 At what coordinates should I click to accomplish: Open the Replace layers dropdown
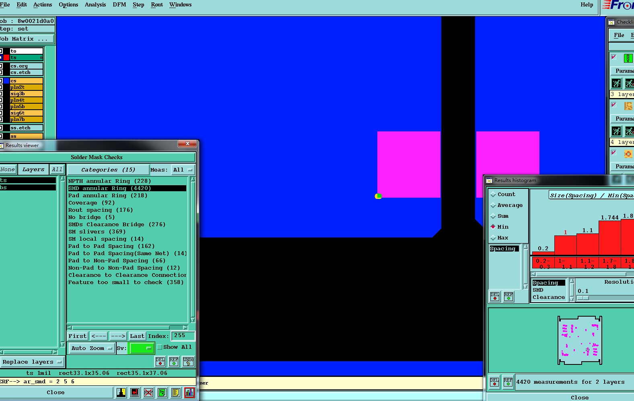32,362
